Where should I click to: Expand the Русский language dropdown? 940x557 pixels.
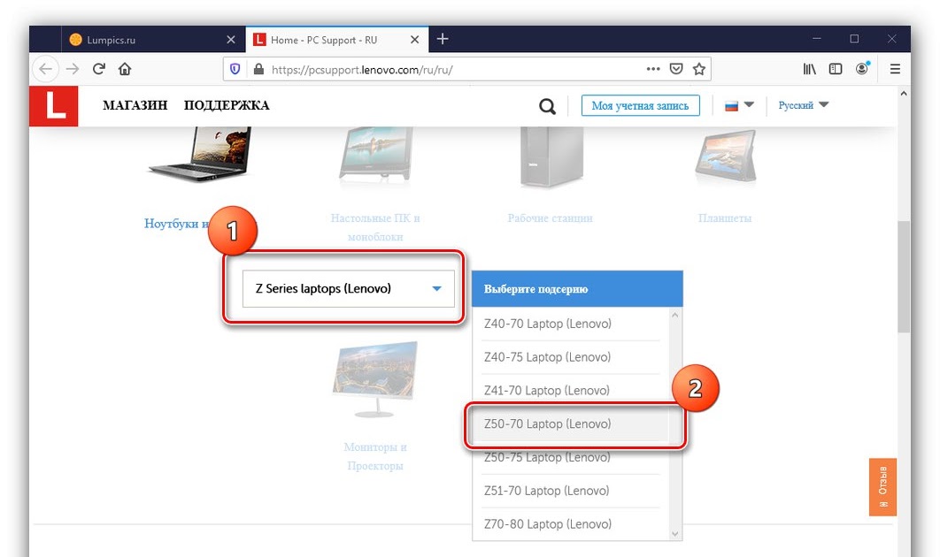pyautogui.click(x=804, y=105)
